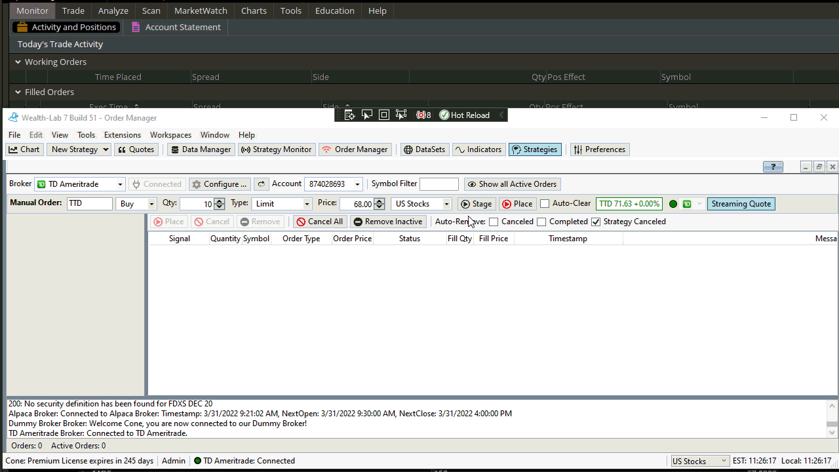Open the Workspaces menu
The width and height of the screenshot is (839, 472).
point(170,135)
